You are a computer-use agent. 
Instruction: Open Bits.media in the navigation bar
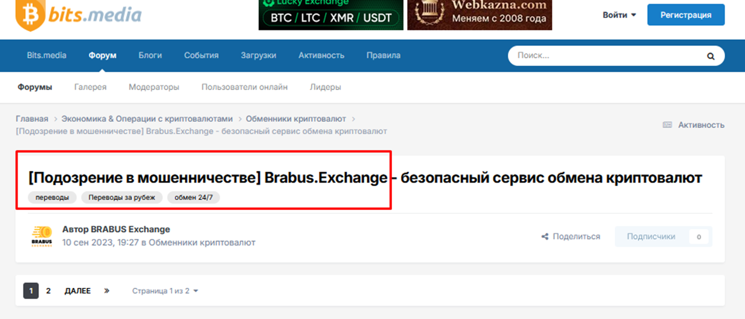[47, 55]
